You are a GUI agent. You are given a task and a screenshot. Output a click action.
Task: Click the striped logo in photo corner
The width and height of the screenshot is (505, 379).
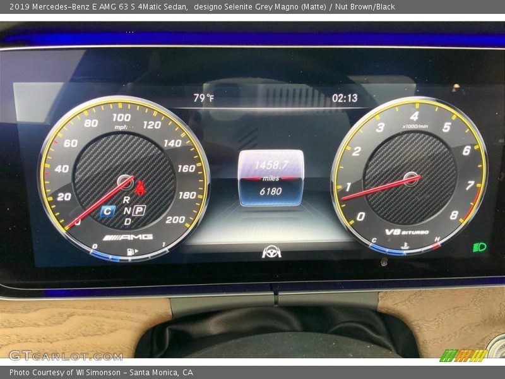coord(464,356)
